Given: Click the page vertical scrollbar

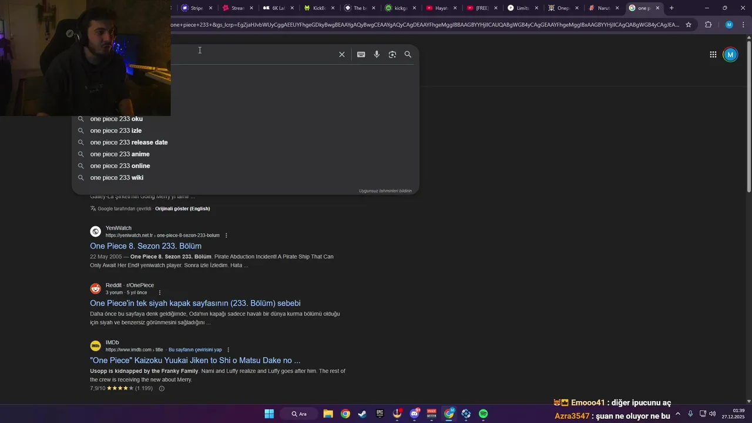Looking at the screenshot, I should tap(748, 116).
